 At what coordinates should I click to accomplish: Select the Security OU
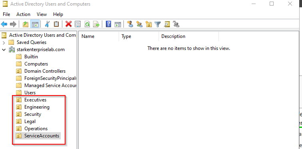[x=33, y=114]
